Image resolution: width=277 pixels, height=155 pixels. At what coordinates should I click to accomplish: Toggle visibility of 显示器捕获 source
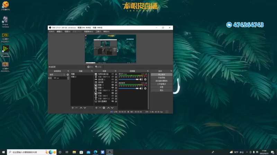click(x=113, y=101)
